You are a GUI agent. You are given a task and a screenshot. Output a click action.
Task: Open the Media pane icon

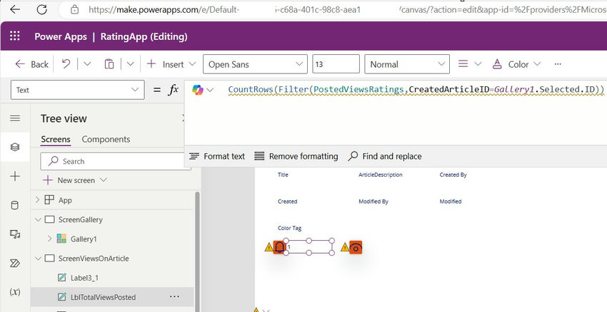pos(15,234)
